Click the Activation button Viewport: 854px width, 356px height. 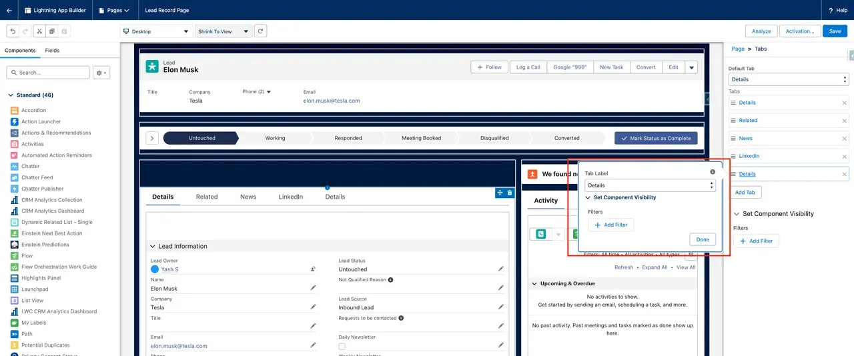799,31
